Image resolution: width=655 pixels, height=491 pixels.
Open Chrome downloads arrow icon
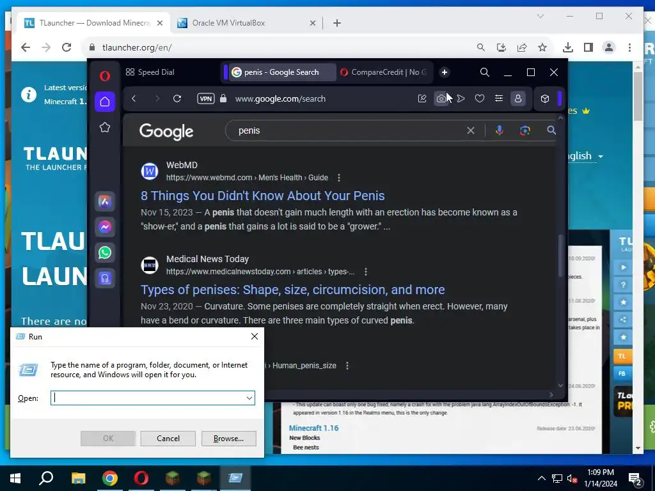click(568, 47)
